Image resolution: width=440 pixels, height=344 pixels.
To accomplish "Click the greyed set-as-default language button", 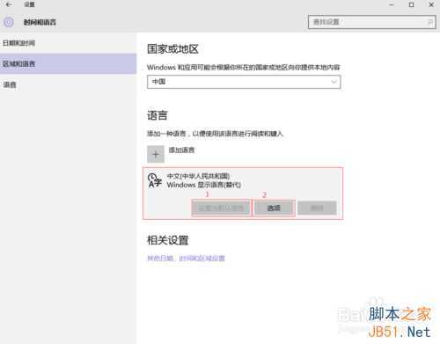I will click(x=221, y=209).
